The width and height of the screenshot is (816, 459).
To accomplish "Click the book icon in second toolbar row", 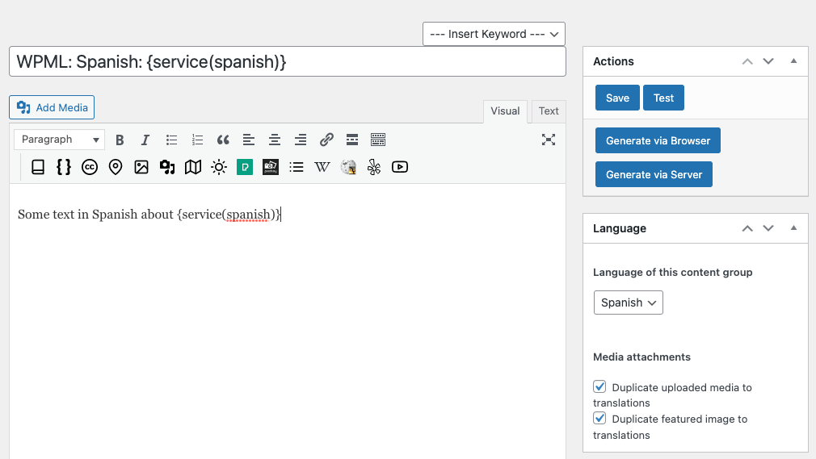I will coord(38,167).
